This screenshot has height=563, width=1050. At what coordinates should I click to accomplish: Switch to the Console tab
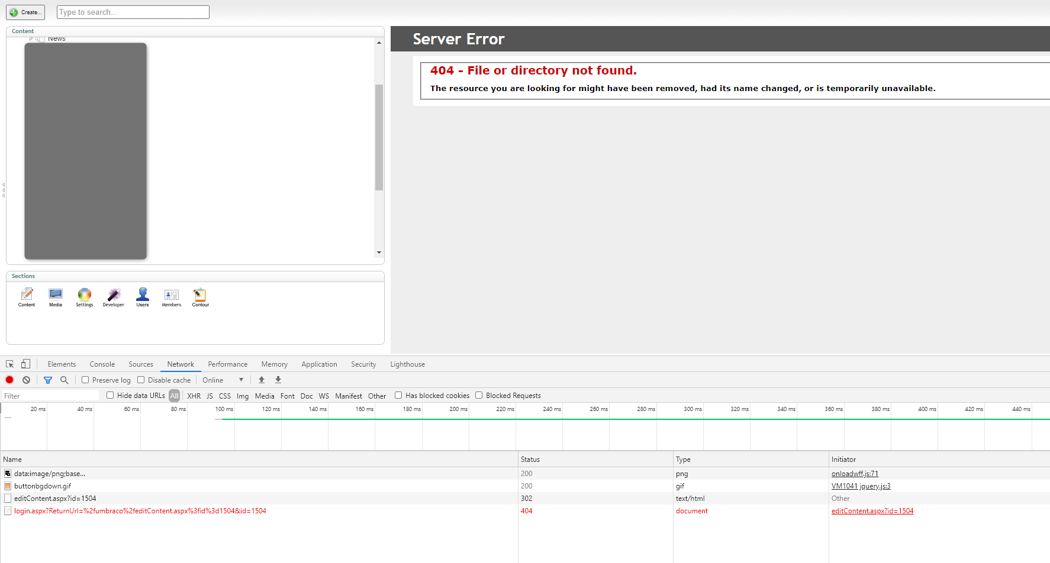(102, 364)
